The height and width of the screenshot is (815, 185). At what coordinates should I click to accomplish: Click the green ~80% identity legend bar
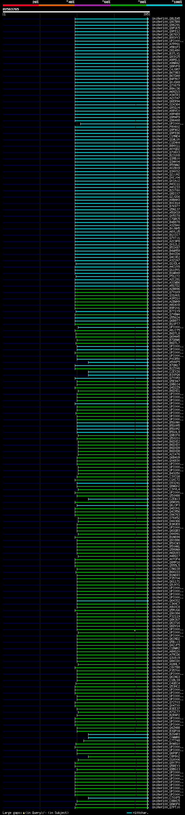pyautogui.click(x=128, y=5)
